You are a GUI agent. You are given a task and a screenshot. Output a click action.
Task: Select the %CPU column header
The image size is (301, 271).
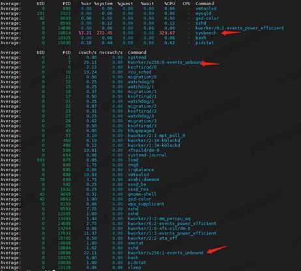[169, 4]
